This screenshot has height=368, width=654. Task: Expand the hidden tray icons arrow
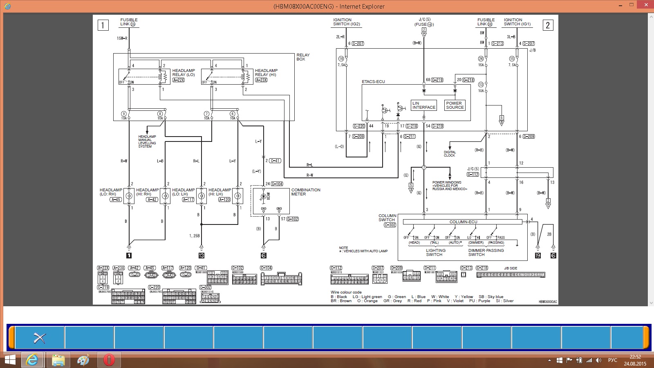point(549,360)
